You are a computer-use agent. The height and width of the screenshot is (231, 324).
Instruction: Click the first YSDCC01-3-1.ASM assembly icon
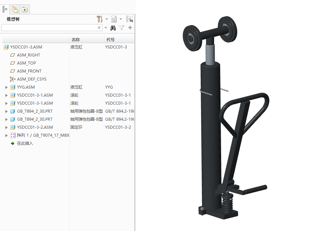[x=13, y=95]
